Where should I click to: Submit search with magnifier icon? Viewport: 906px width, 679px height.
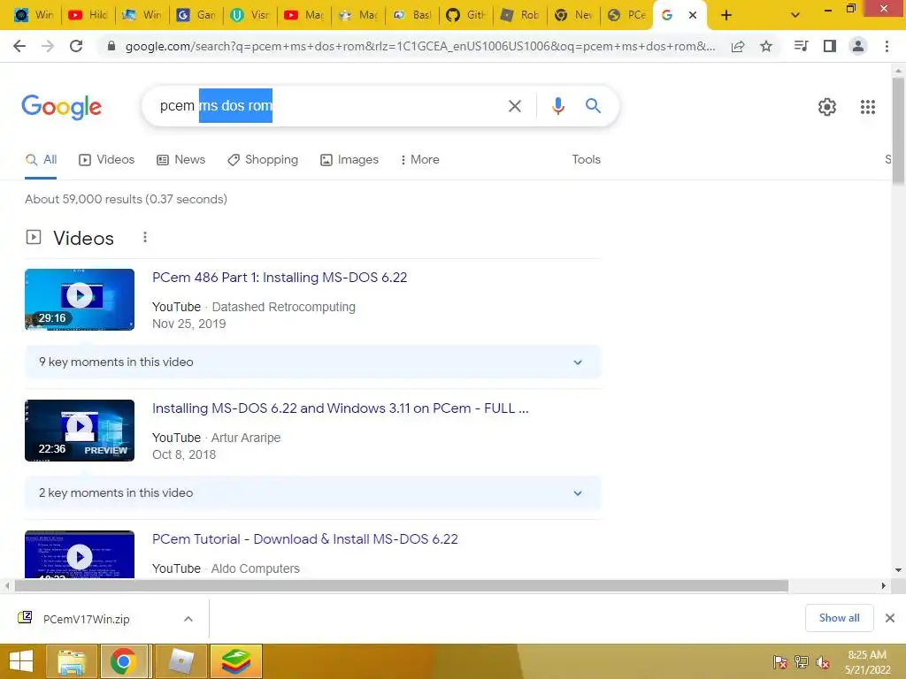point(593,106)
